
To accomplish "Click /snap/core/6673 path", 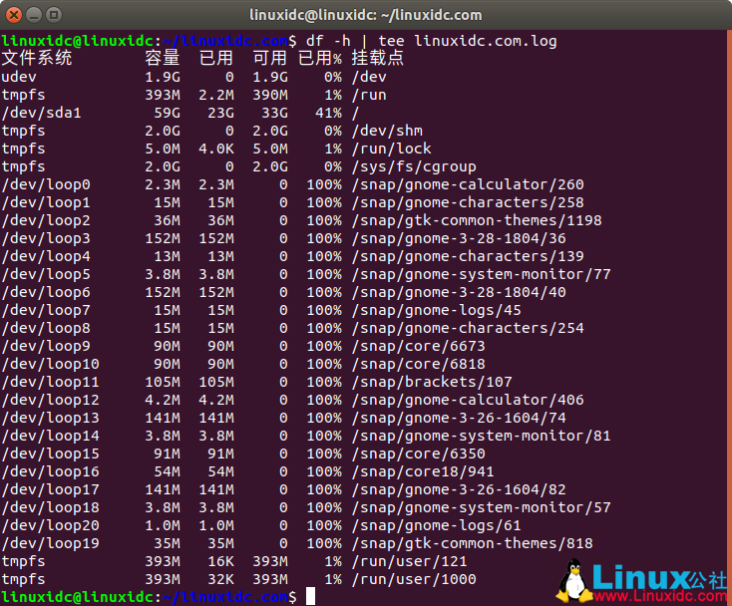I will coord(418,346).
